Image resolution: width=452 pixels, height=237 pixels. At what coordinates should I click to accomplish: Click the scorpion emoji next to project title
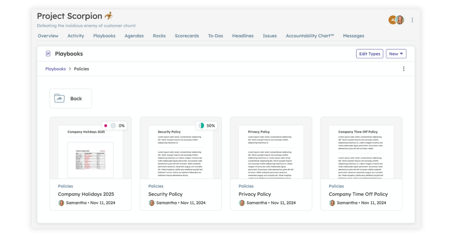[x=108, y=16]
